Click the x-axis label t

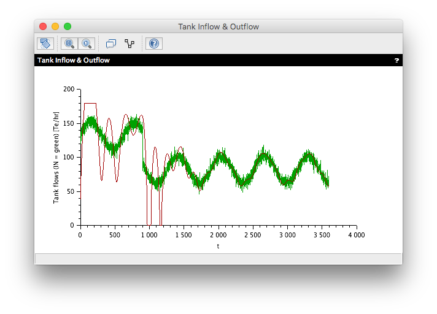[218, 246]
